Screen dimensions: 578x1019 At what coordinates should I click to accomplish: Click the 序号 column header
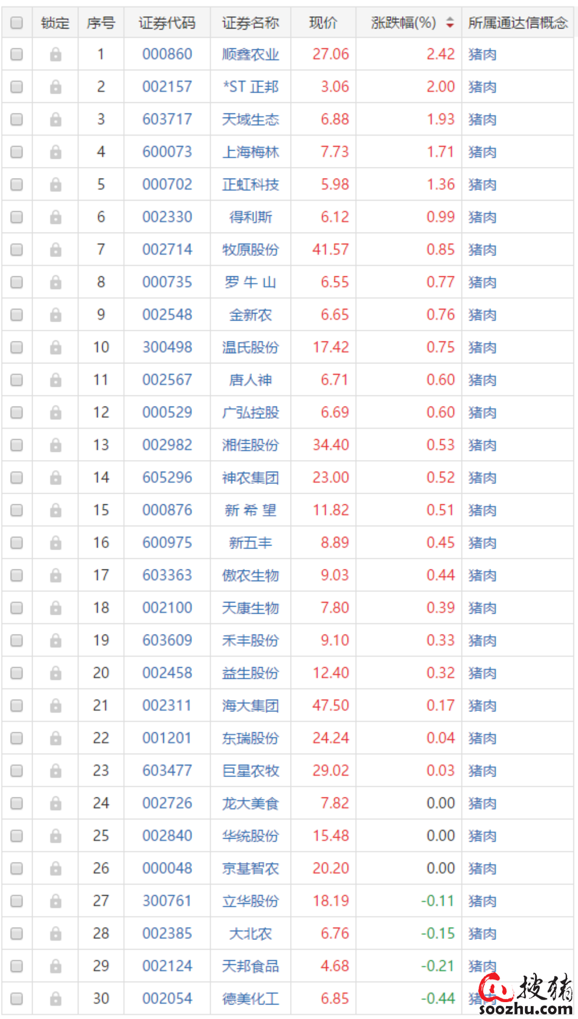101,23
